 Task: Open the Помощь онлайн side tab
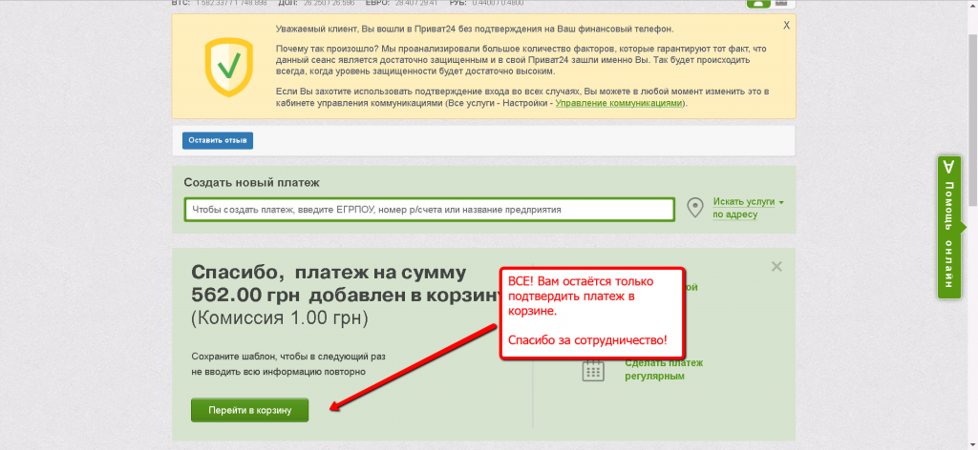tap(948, 227)
